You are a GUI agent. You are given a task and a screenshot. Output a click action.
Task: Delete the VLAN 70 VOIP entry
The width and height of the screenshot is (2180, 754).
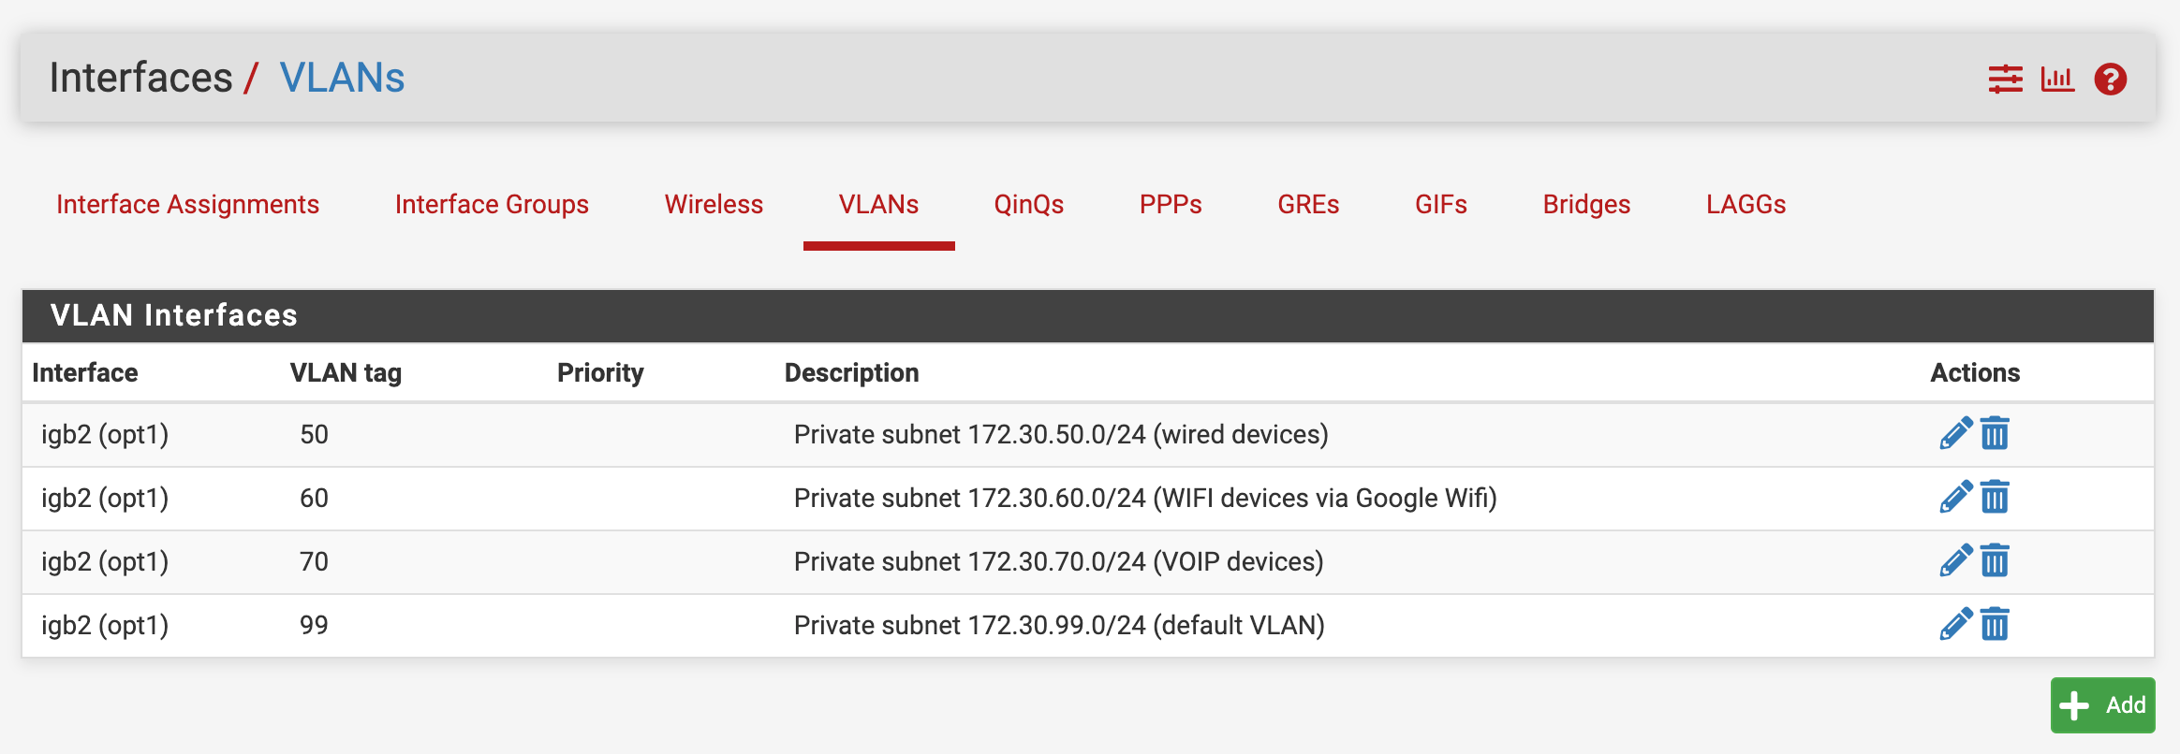[x=1995, y=561]
